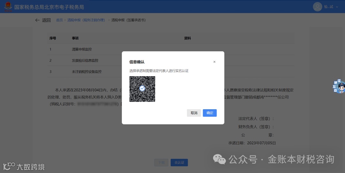This screenshot has height=173, width=345.
Task: Click text 选择承诺制需要法定代表人进行实名认证
Action: tap(159, 71)
